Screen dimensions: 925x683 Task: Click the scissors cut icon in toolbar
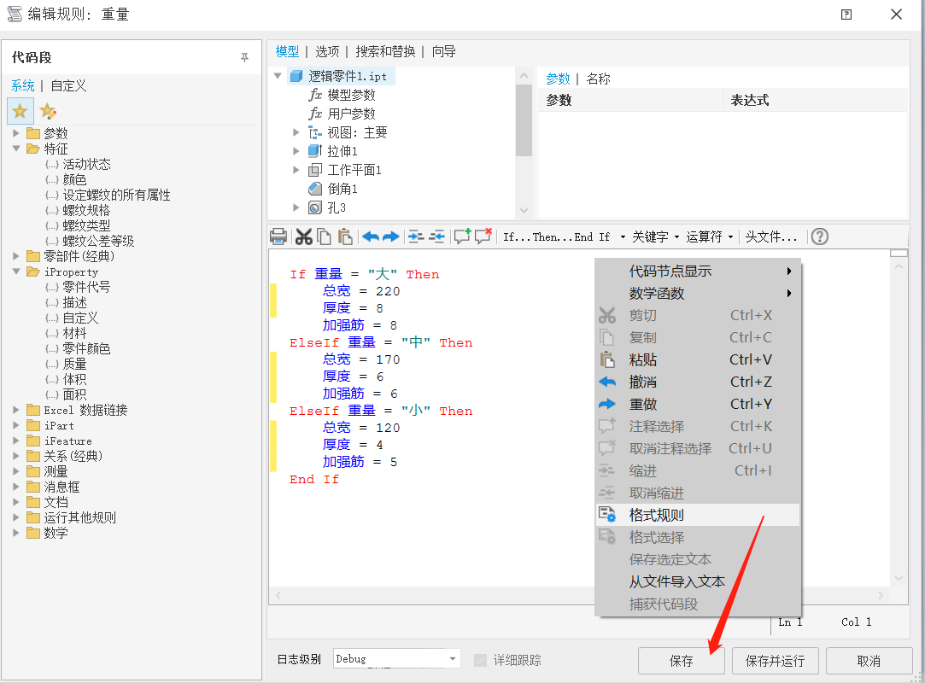303,237
